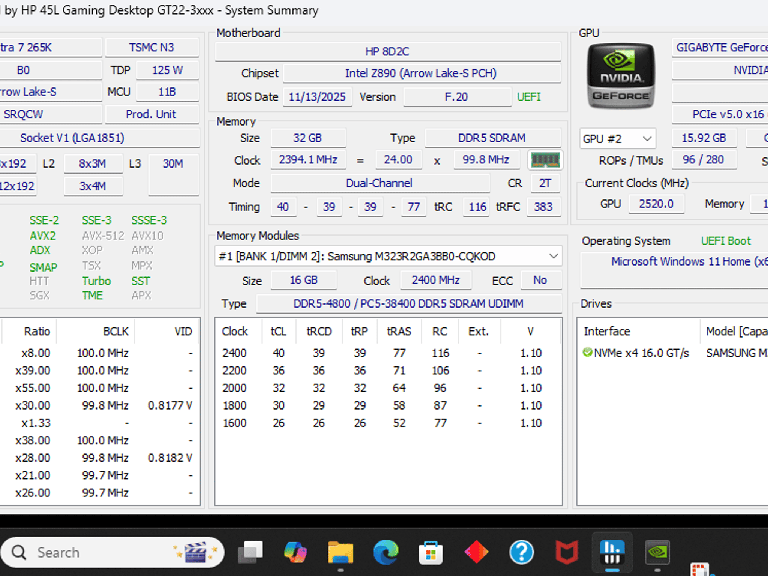Image resolution: width=768 pixels, height=576 pixels.
Task: Click the Microsoft Windows 11 Home field
Action: [x=674, y=270]
